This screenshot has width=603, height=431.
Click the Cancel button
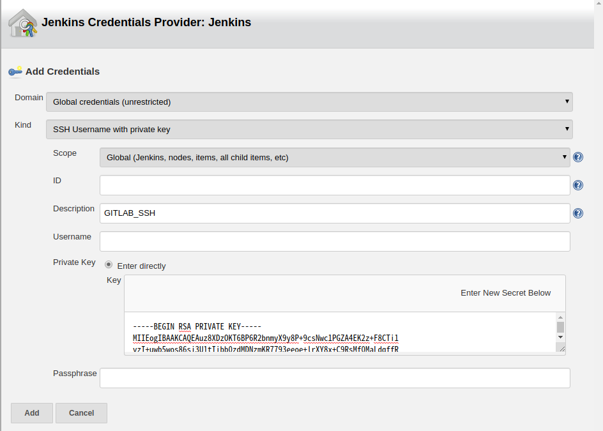pyautogui.click(x=82, y=413)
